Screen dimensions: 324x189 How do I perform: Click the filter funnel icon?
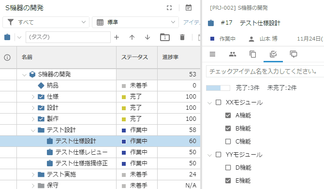[11, 22]
